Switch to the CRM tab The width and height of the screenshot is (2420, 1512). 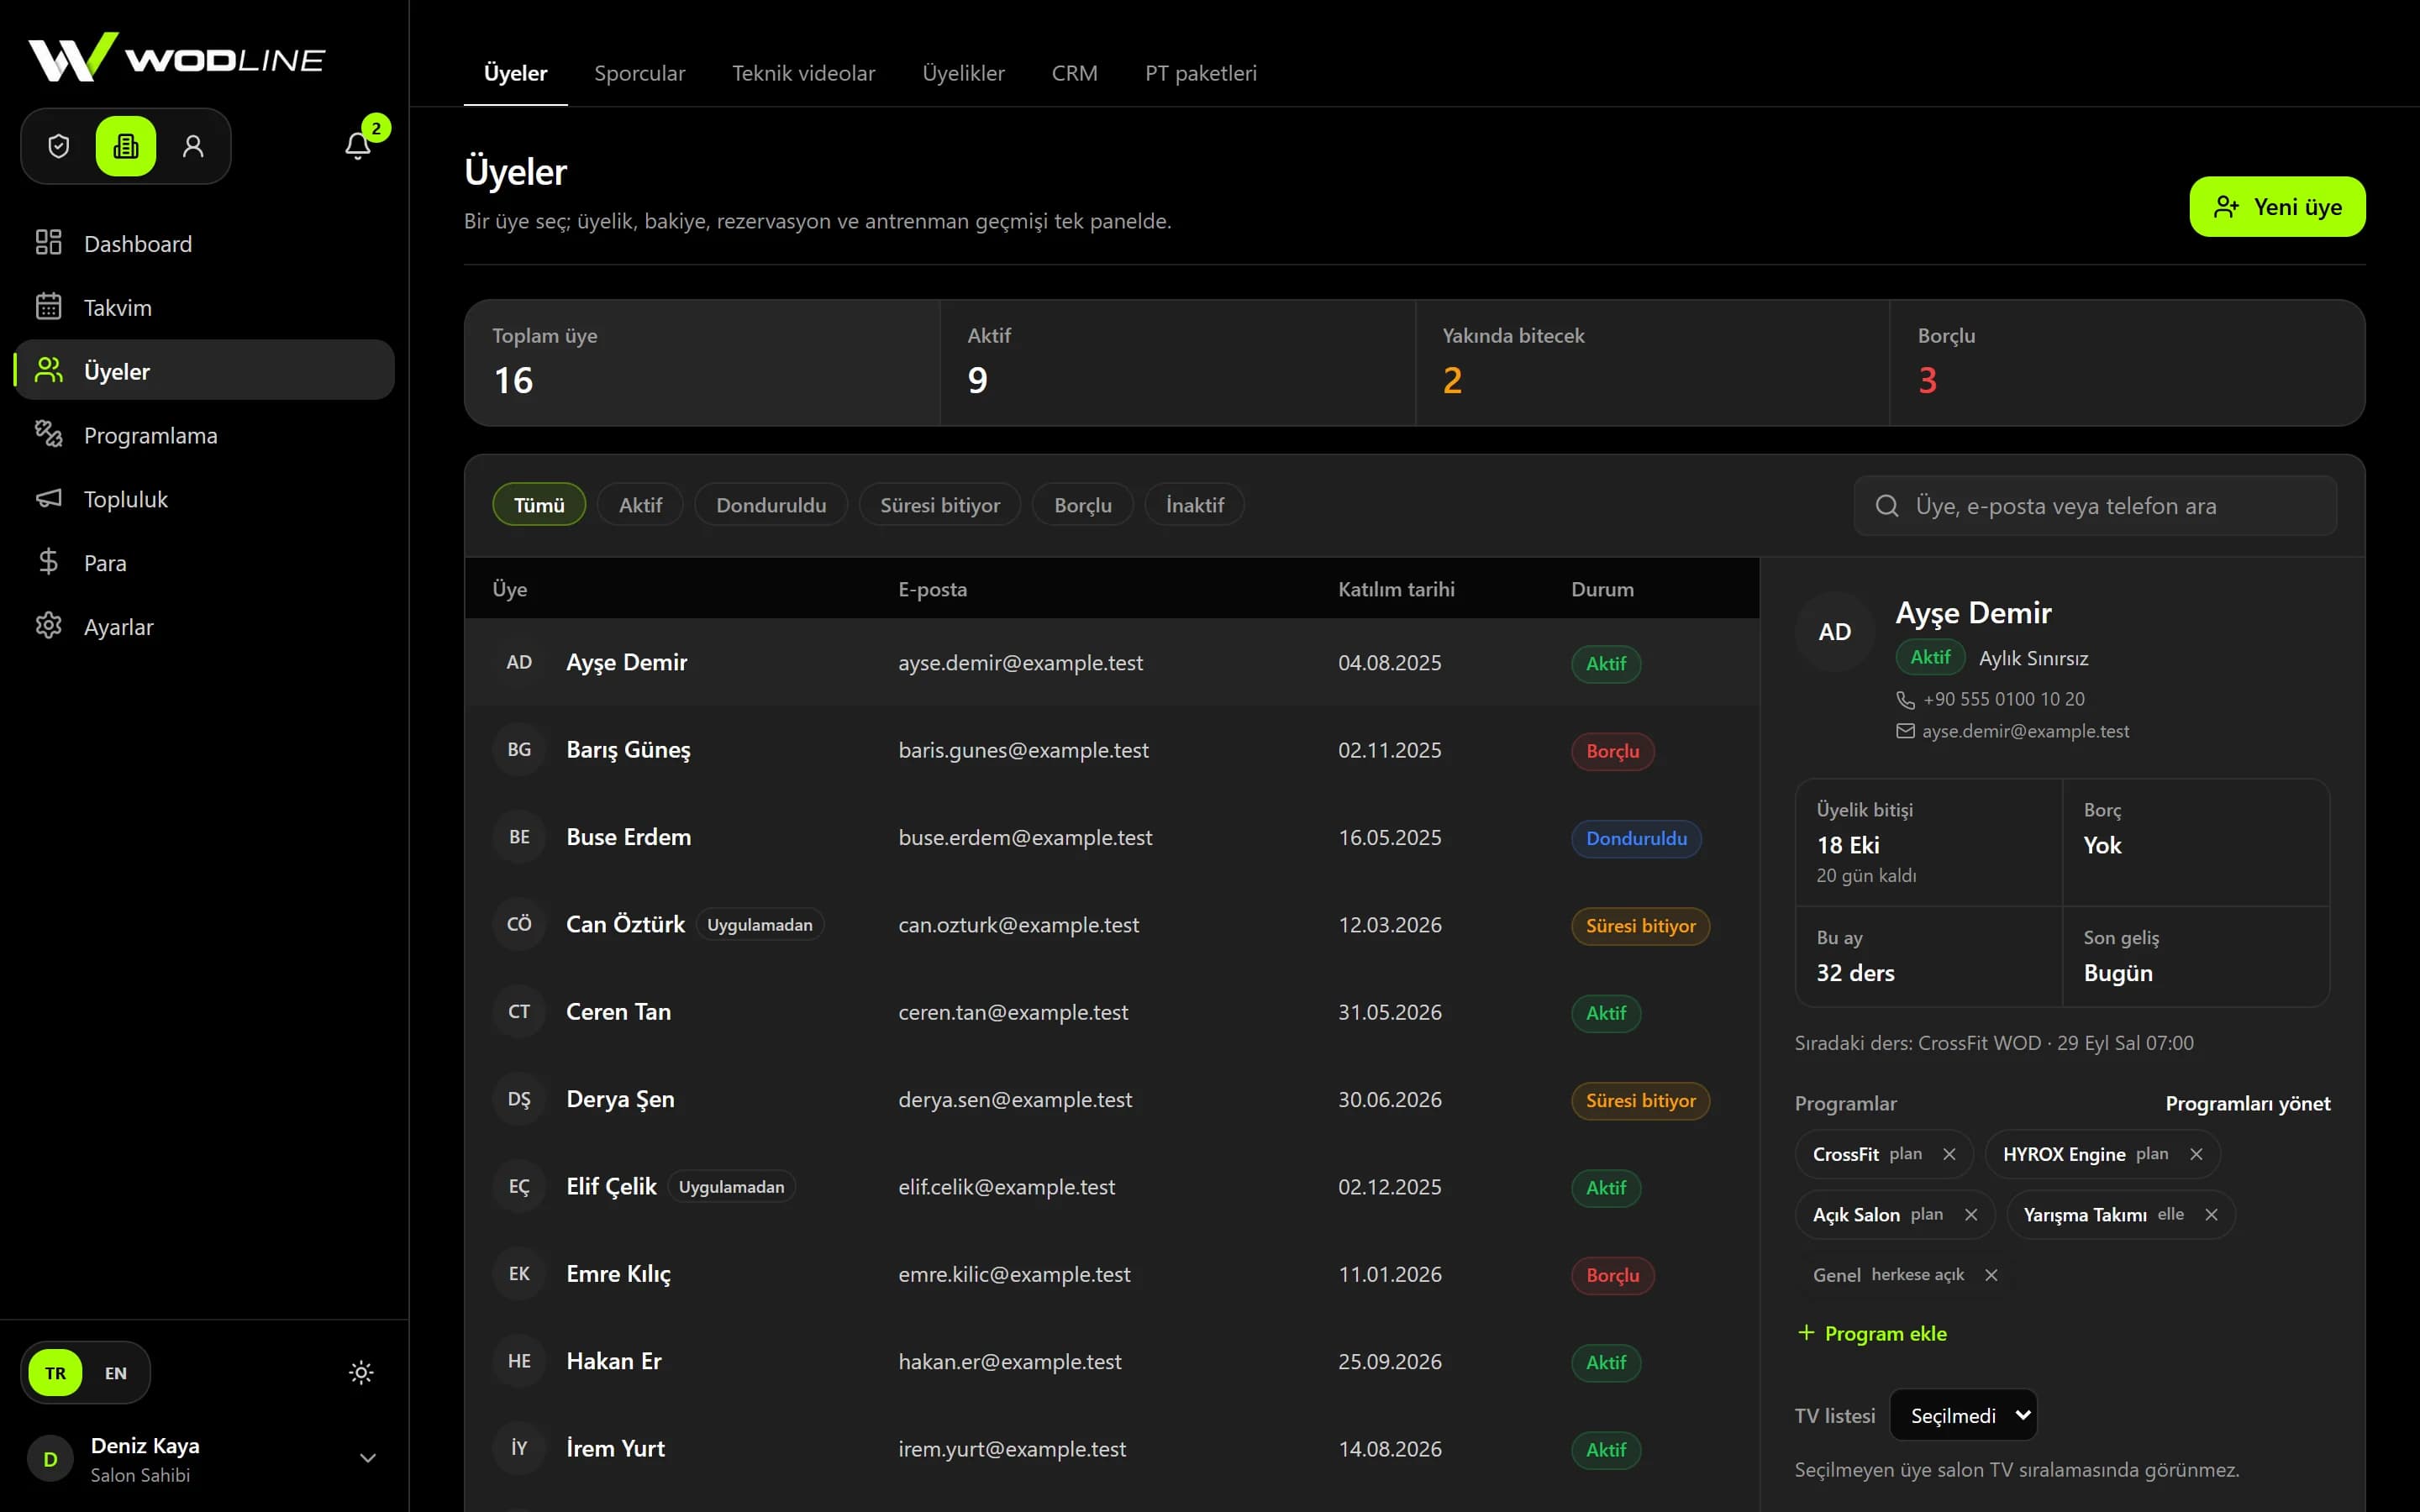click(1075, 73)
